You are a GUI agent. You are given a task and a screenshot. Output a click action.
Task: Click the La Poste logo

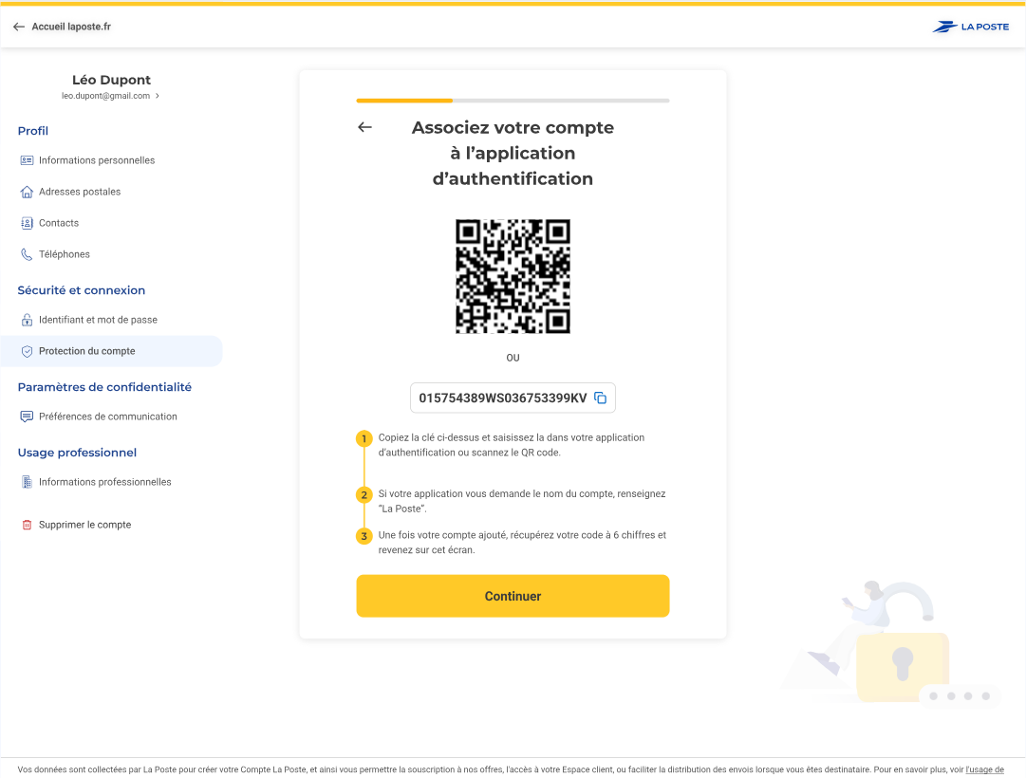pyautogui.click(x=970, y=27)
